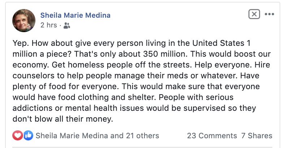Show the 7 Shares list

tap(256, 136)
